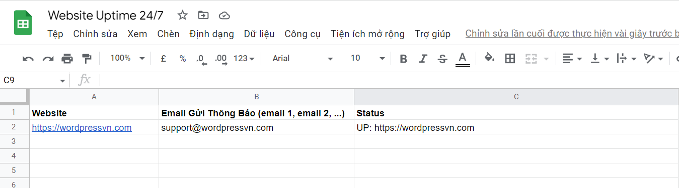Select the paint format roller tool

tap(87, 59)
